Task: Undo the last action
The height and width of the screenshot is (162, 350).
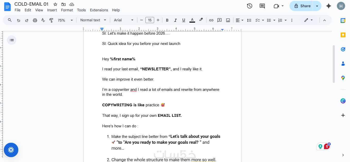Action: click(19, 20)
